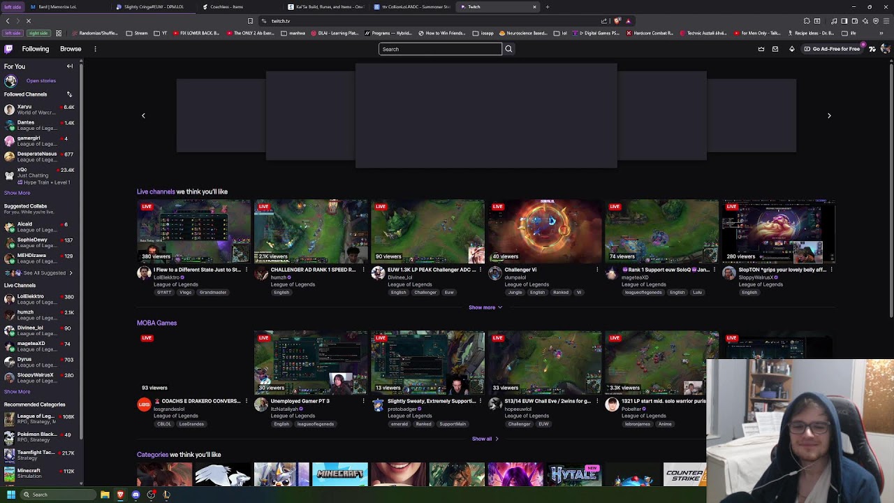894x503 pixels.
Task: Open Categories heading link
Action: [152, 455]
